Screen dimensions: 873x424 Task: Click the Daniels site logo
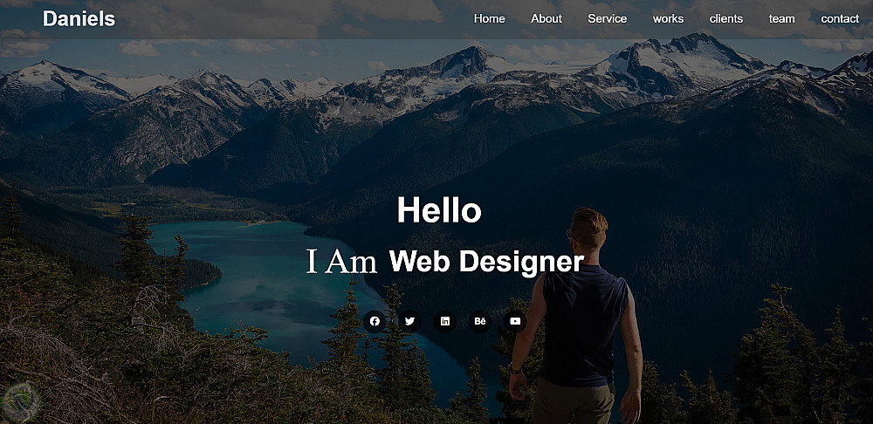(x=79, y=19)
